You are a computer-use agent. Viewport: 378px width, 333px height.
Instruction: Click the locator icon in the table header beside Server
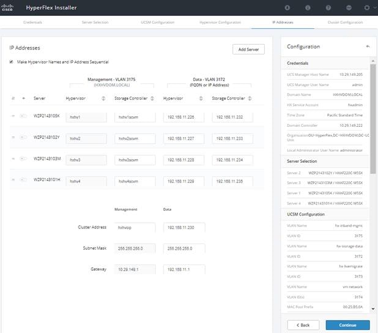[x=23, y=98]
